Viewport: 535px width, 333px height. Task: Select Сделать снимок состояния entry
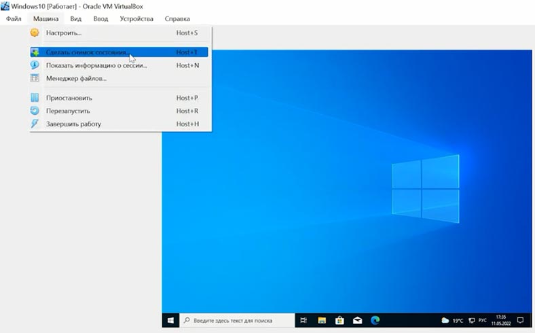pyautogui.click(x=119, y=52)
